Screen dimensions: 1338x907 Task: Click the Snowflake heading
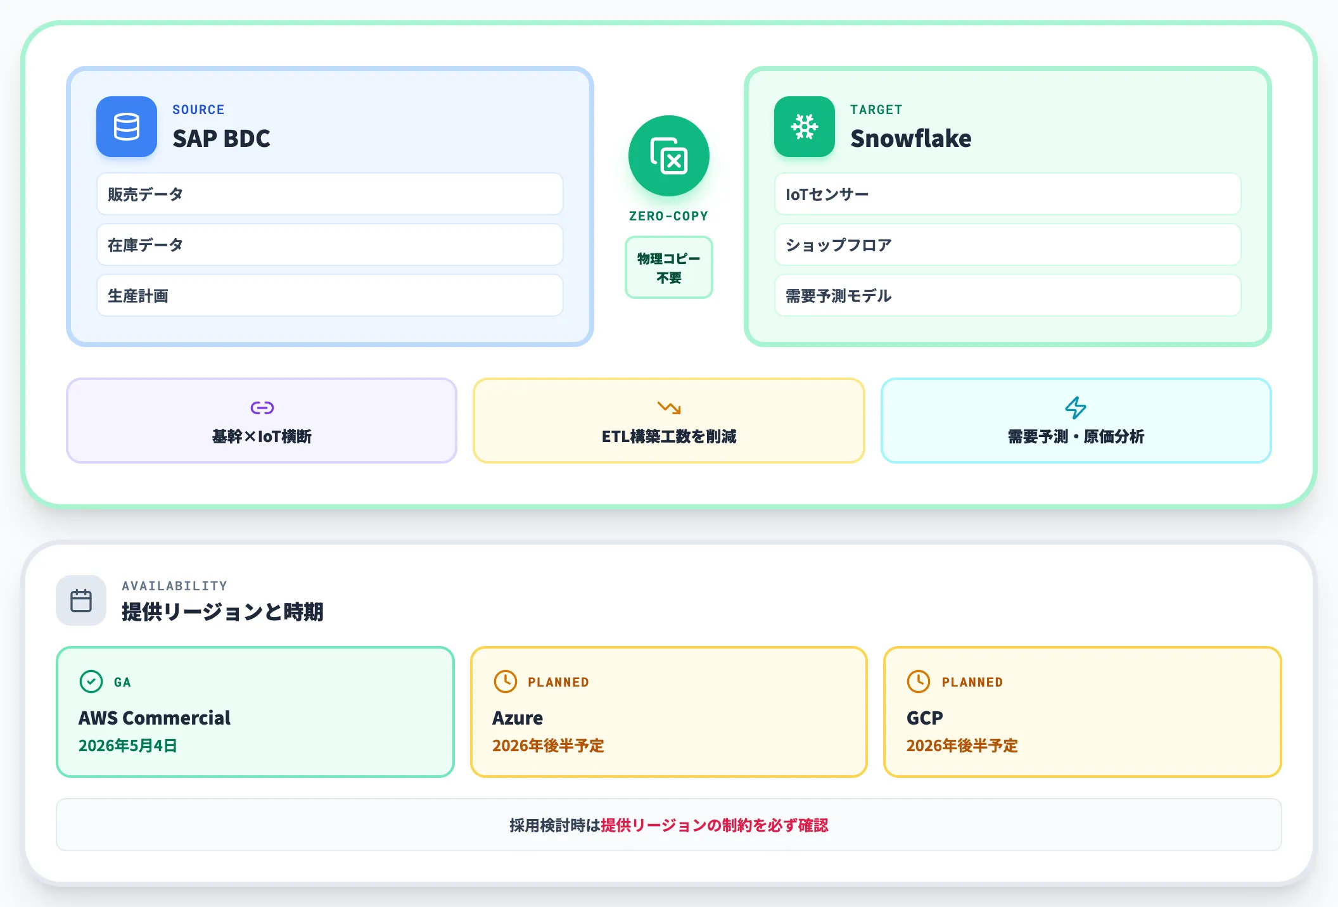pos(910,138)
